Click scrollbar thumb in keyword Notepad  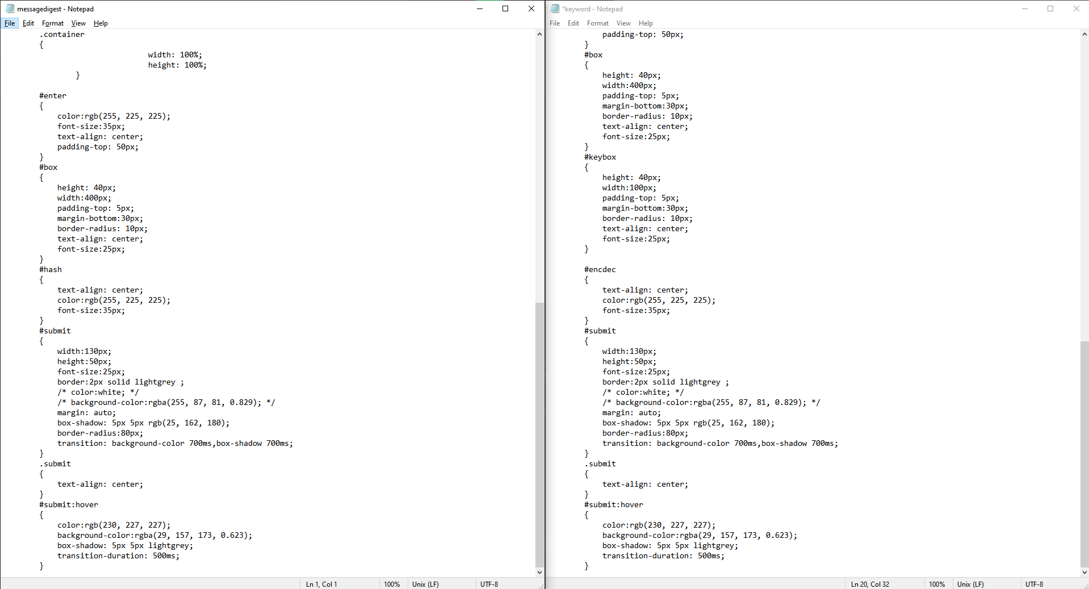(x=1084, y=454)
